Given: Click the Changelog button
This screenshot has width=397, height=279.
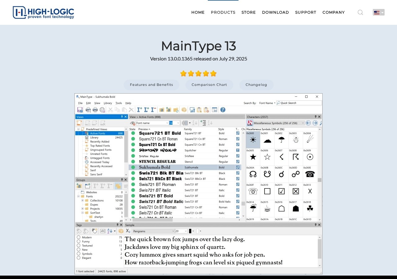Looking at the screenshot, I should click(x=256, y=85).
